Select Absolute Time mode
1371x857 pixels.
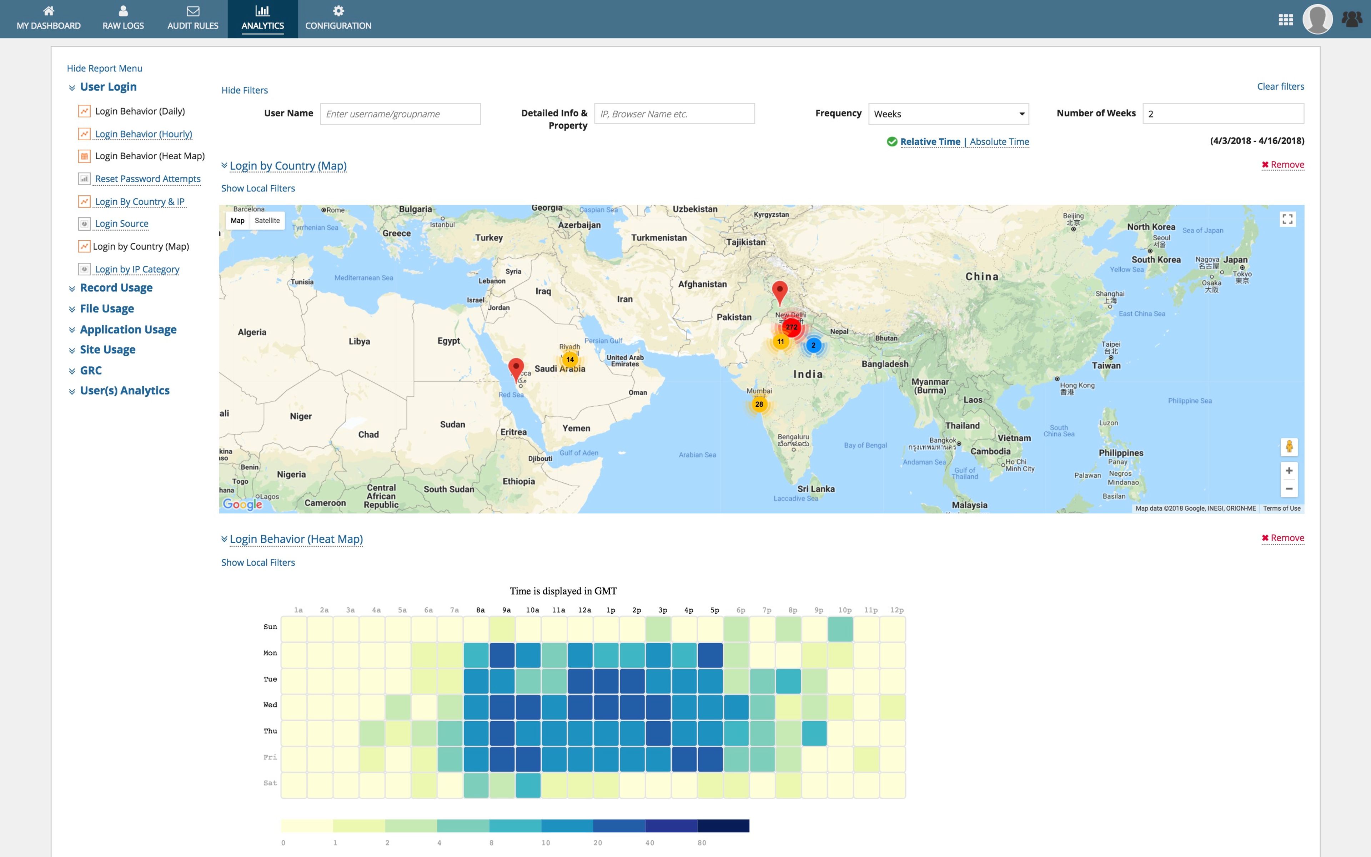(999, 142)
